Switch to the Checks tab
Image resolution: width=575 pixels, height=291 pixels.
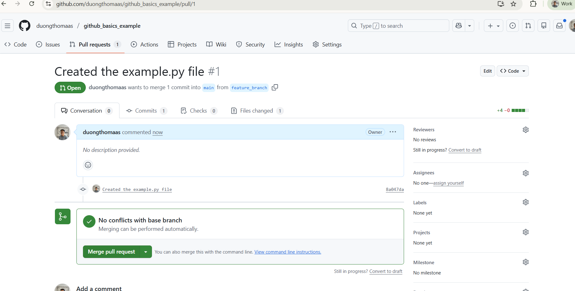pos(199,111)
